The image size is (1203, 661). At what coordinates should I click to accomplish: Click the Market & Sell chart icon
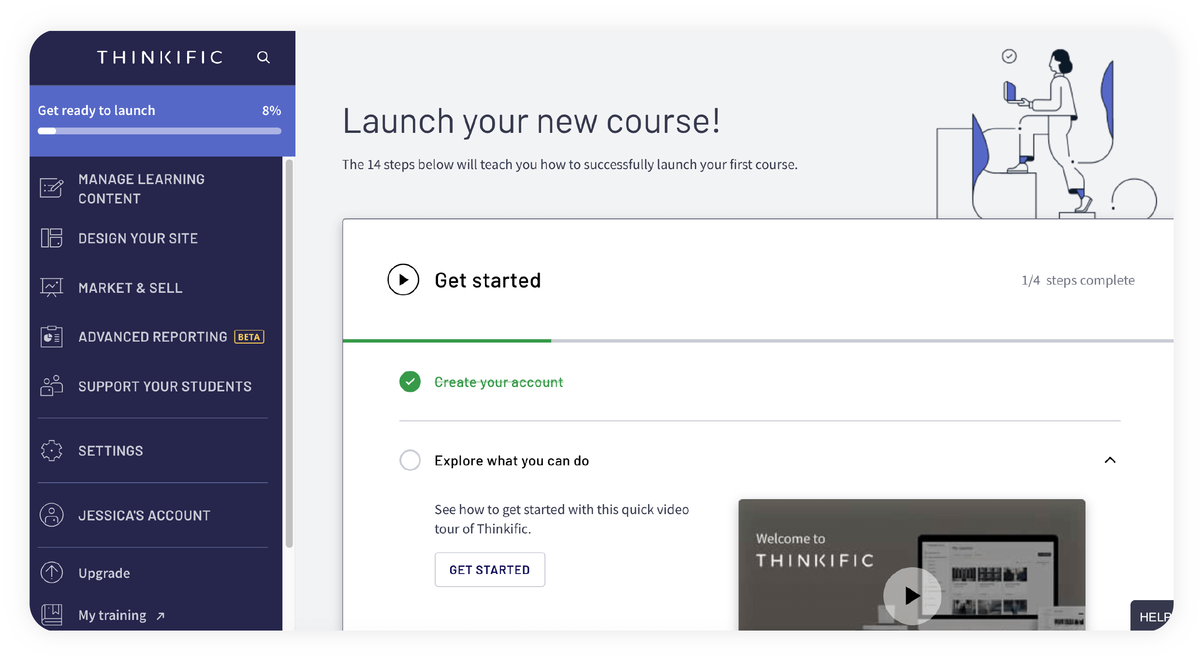[52, 287]
